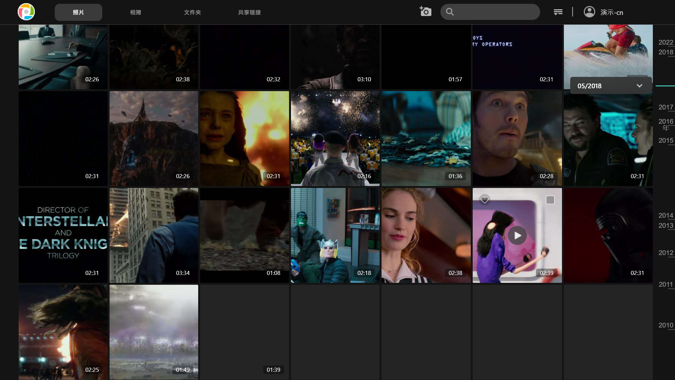Jump to 2018 on timeline
Image resolution: width=675 pixels, height=380 pixels.
666,52
